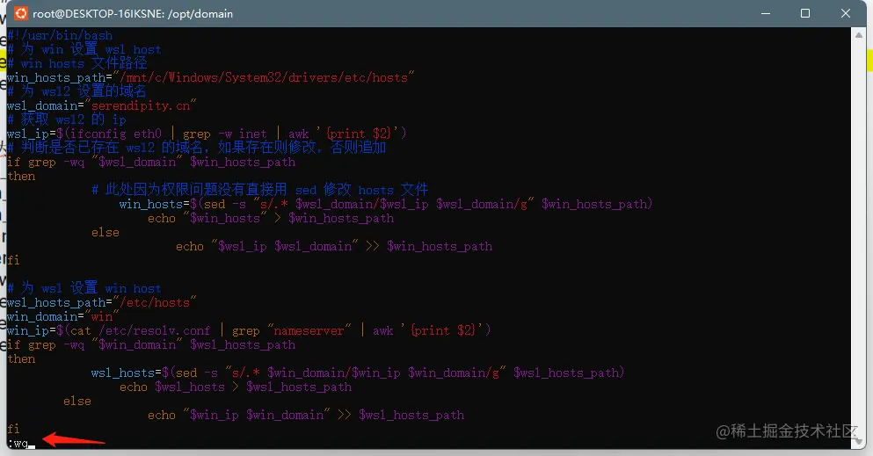Click the scrollbar up arrow
The image size is (873, 456).
859,34
